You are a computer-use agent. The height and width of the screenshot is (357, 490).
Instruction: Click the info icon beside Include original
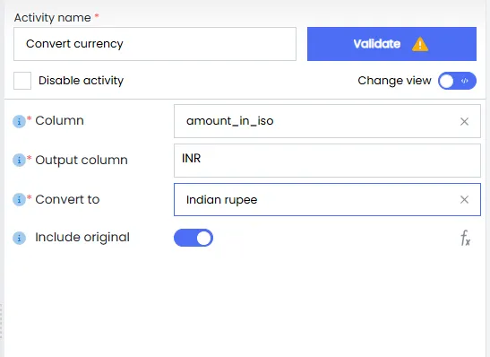(19, 238)
